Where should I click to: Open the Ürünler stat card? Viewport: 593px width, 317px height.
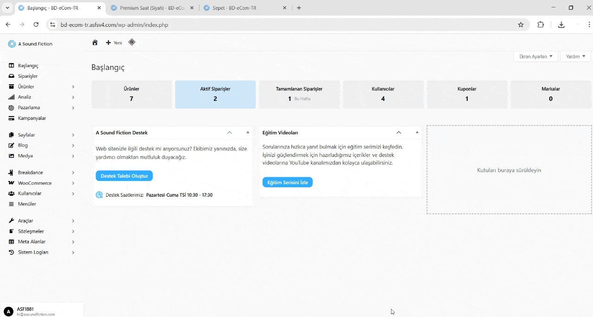point(132,94)
